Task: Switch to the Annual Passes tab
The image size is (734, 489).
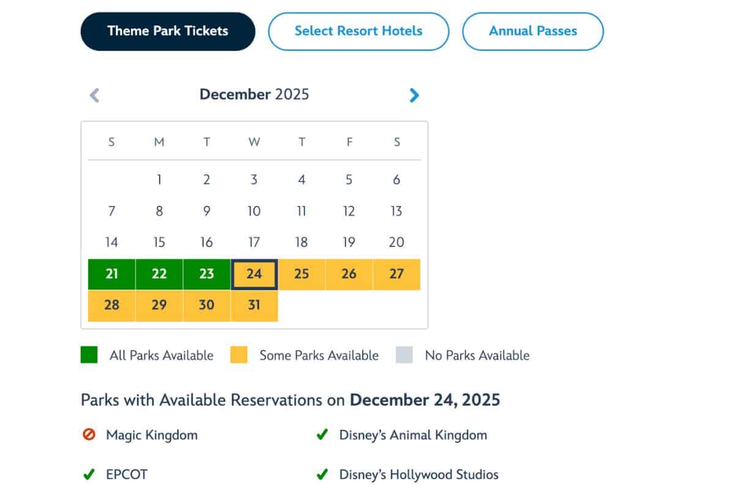Action: (533, 31)
